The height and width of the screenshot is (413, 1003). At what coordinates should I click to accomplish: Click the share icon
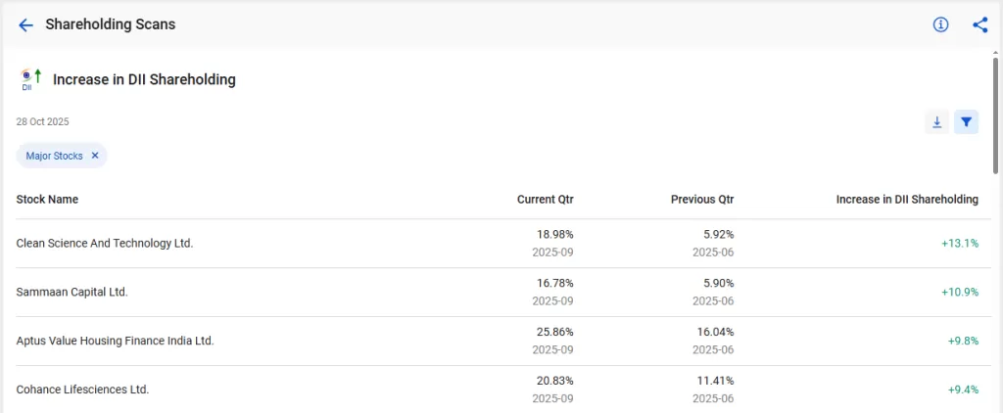pos(979,24)
